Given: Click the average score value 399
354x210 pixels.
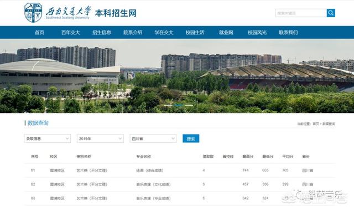Looking at the screenshot, I should (285, 184).
